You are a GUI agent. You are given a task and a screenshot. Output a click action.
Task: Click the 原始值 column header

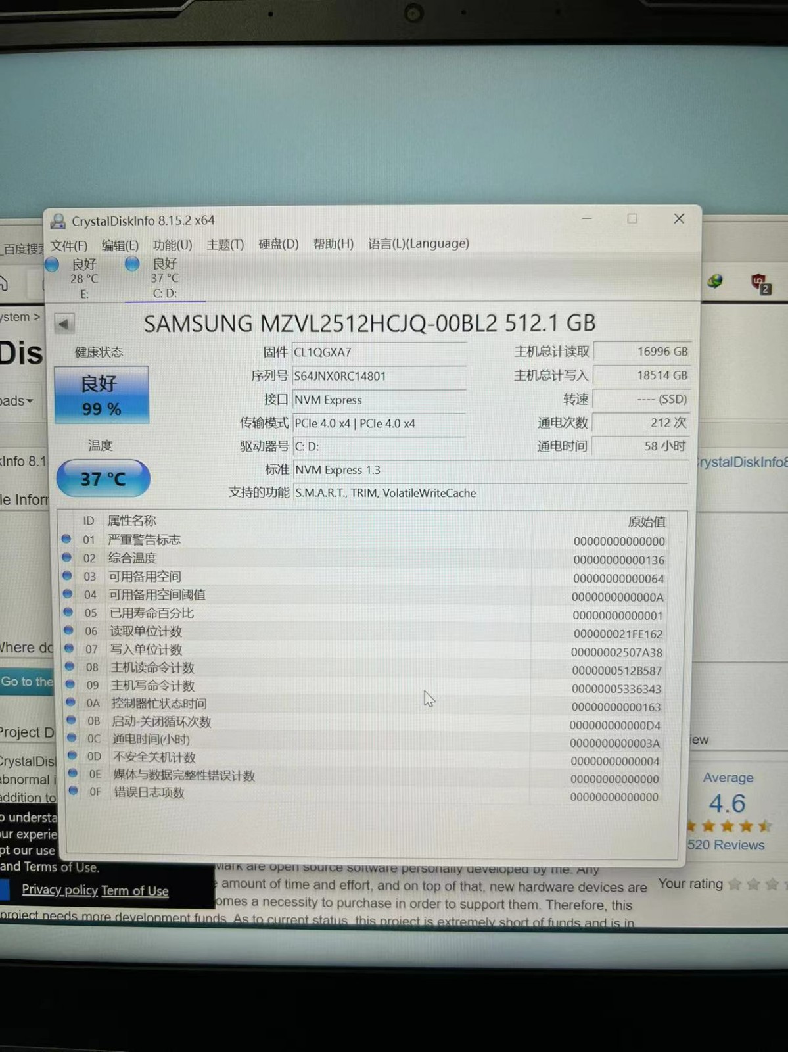click(647, 522)
